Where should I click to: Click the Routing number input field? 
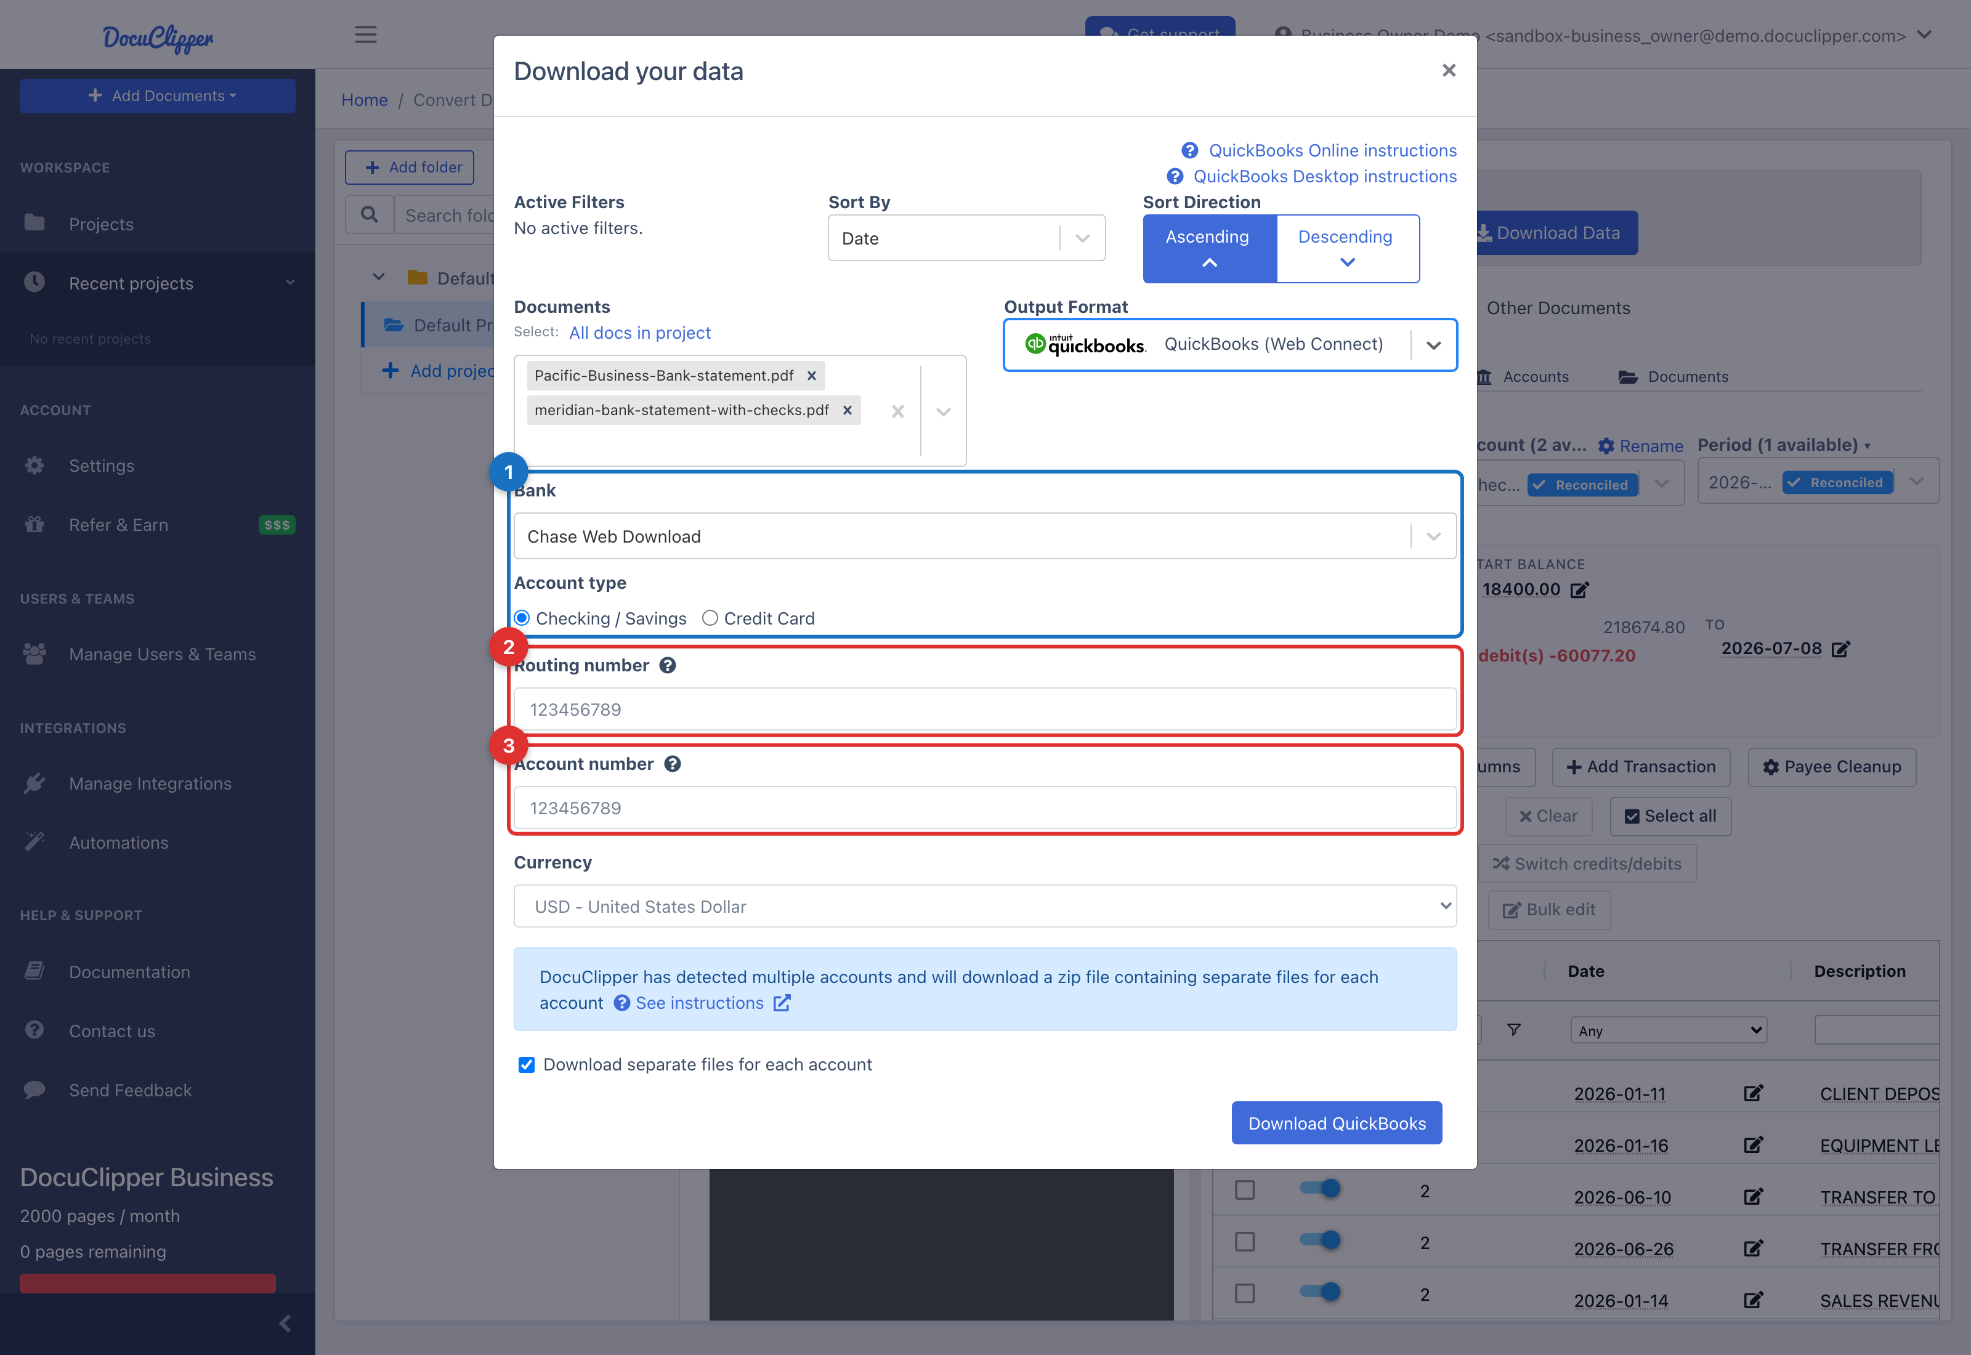985,709
